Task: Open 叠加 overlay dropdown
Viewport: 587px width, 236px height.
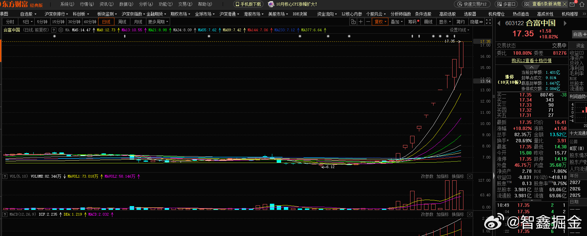Action: pos(397,22)
